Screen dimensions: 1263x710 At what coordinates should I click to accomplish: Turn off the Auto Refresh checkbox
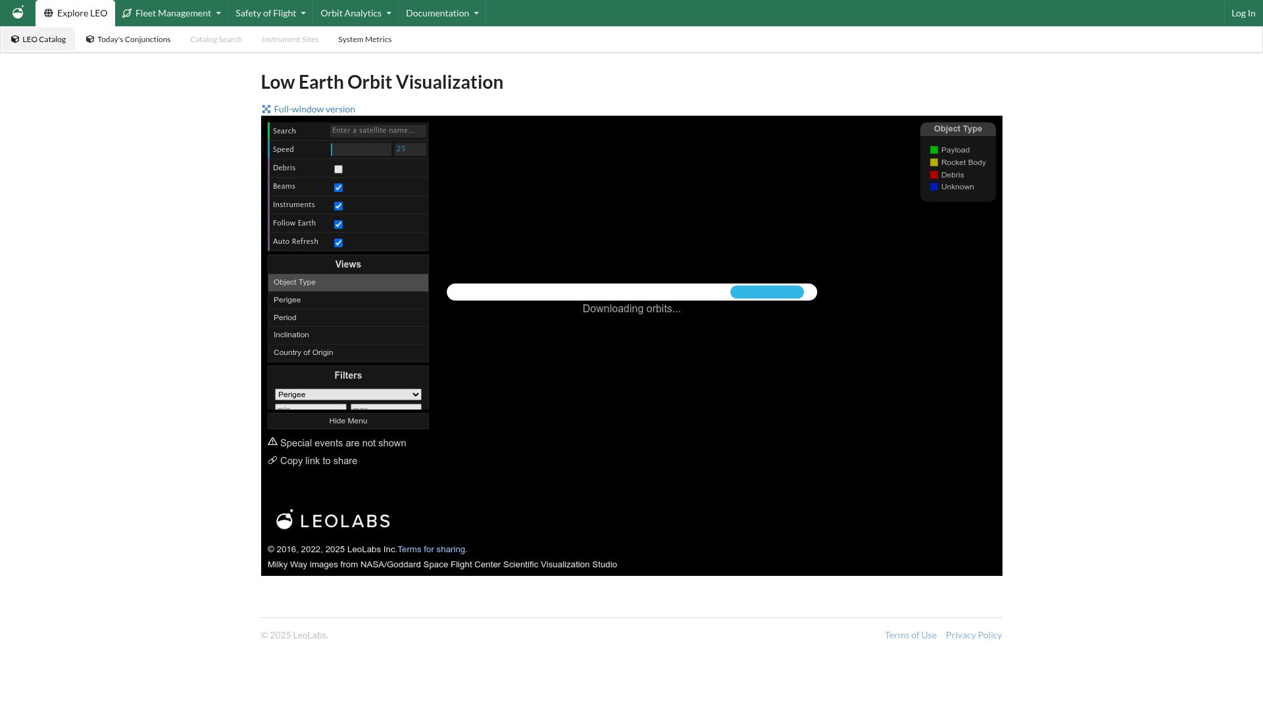coord(338,243)
